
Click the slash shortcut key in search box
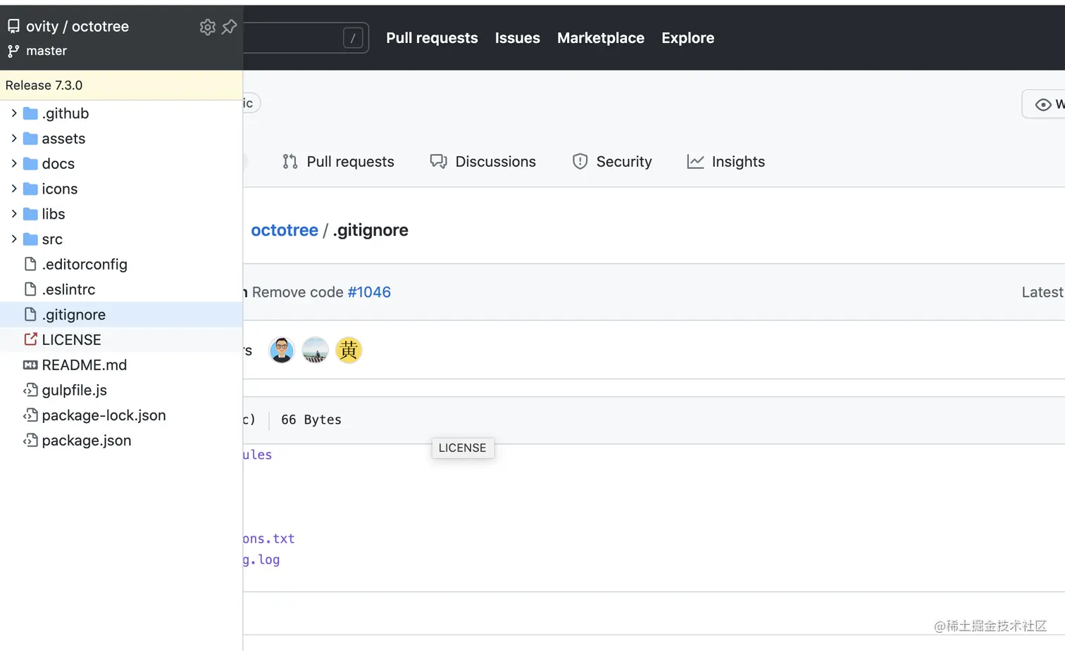353,38
